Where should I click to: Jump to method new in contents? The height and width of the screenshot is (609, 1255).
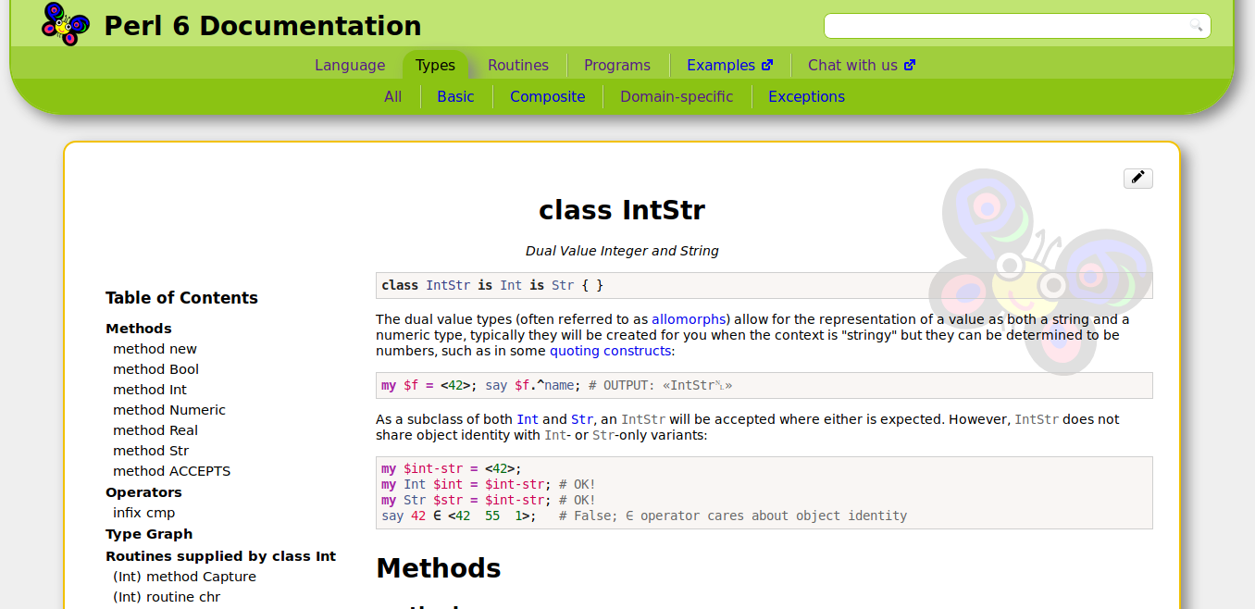click(155, 349)
